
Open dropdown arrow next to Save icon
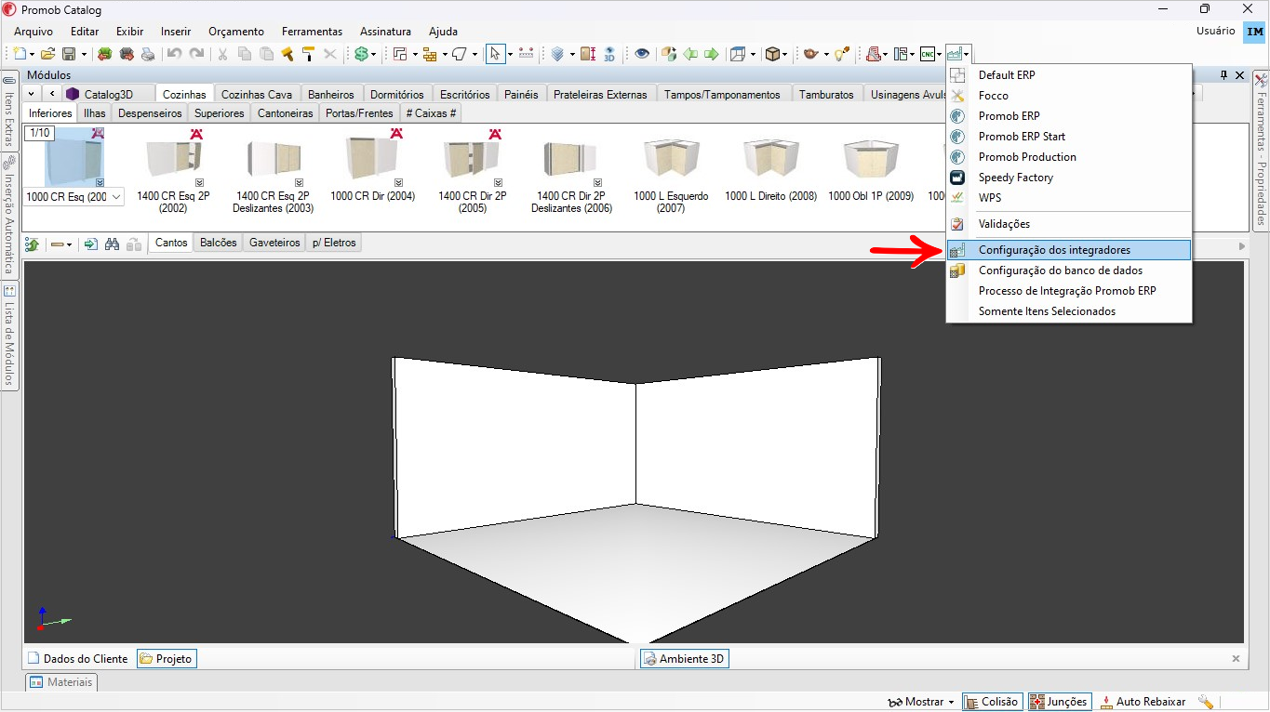(84, 54)
